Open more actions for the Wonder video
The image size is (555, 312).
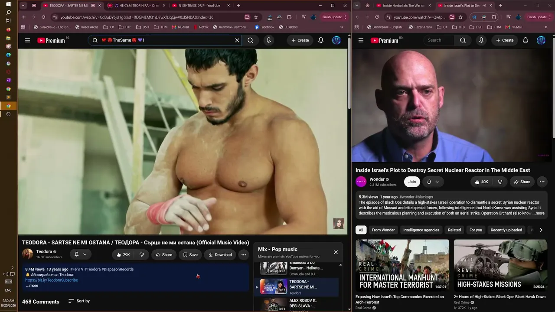click(x=542, y=182)
